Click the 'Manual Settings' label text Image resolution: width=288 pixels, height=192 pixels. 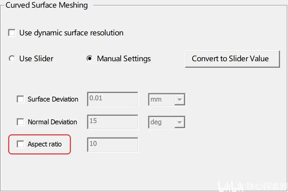coord(124,59)
